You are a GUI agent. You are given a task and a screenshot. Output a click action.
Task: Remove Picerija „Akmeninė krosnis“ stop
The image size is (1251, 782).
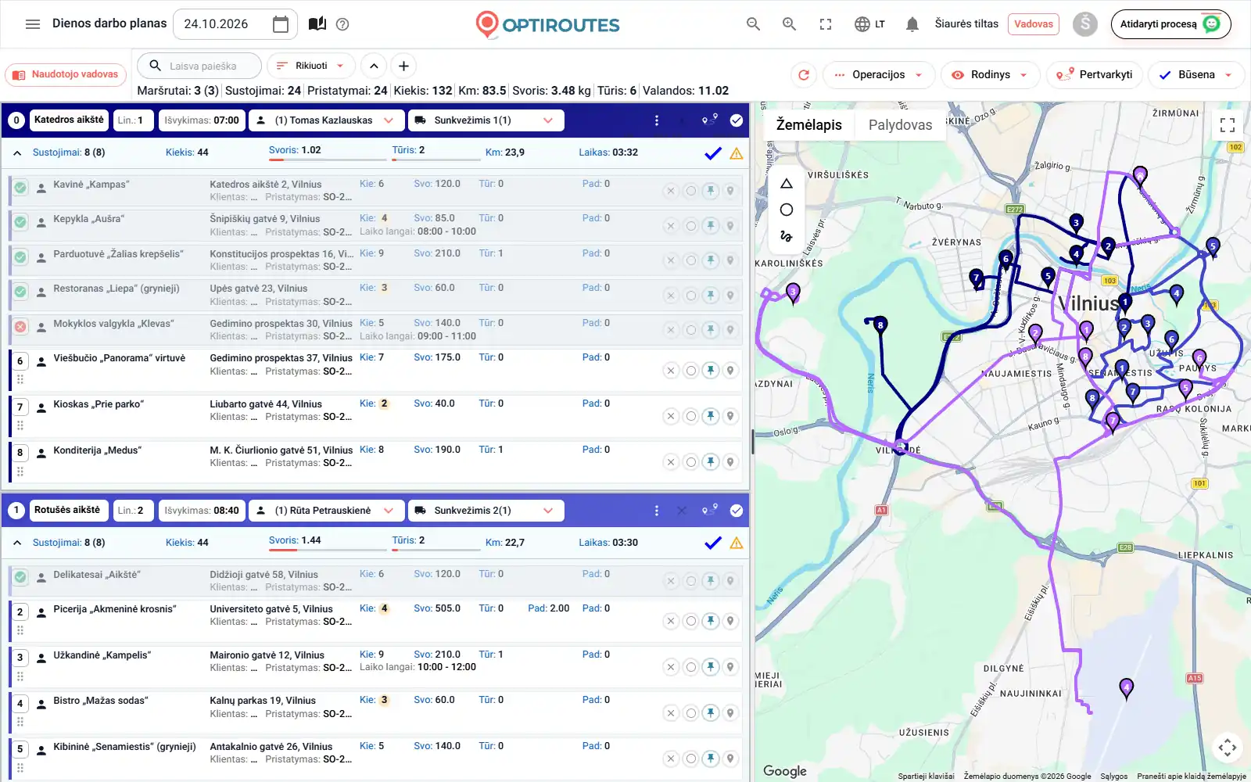pos(671,621)
